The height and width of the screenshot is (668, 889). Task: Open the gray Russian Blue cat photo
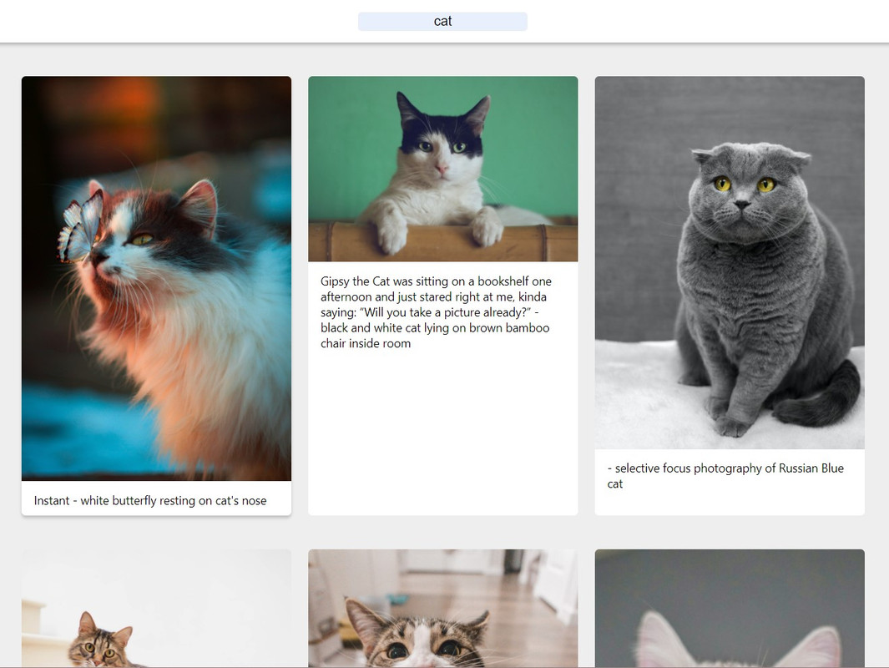tap(730, 262)
